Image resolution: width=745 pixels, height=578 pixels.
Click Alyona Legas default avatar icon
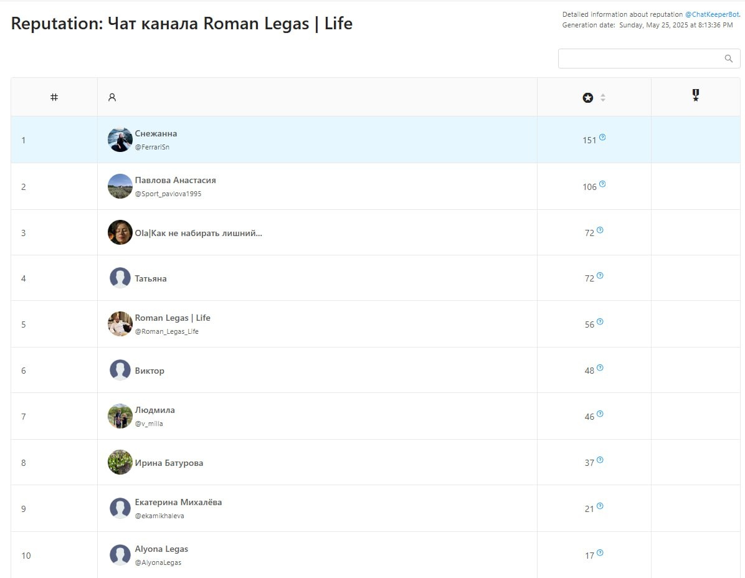(120, 555)
